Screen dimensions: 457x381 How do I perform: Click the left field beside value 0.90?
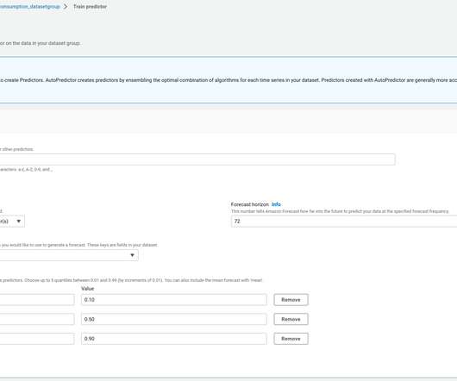pos(37,339)
